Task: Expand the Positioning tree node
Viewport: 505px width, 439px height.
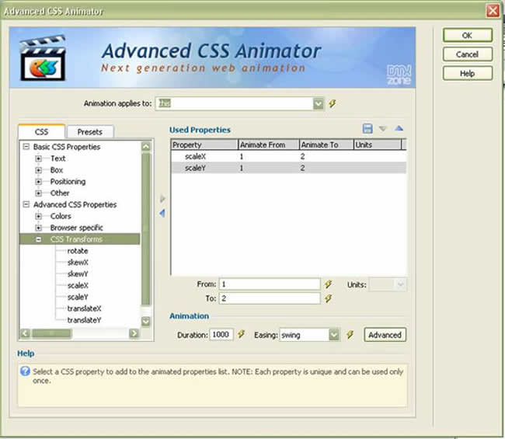Action: [x=38, y=182]
